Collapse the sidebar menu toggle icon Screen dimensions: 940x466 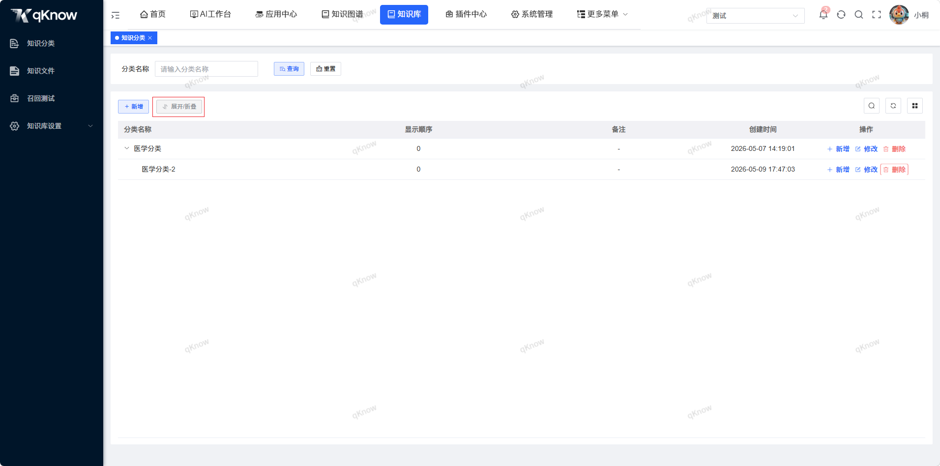tap(116, 15)
